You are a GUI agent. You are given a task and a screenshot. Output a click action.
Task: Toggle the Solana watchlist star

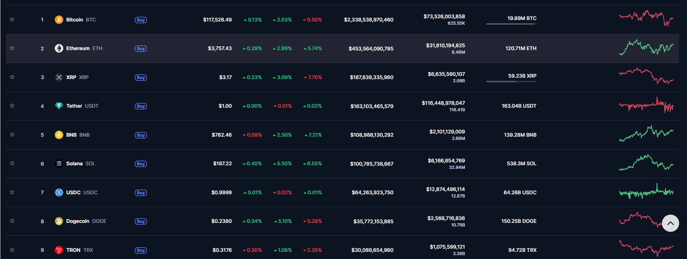tap(12, 163)
